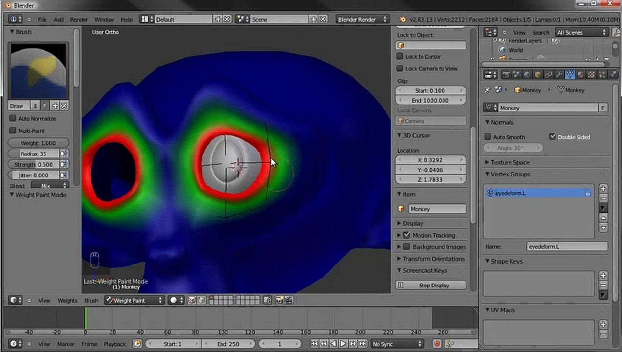
Task: Open the Blender Render engine dropdown
Action: (x=362, y=19)
